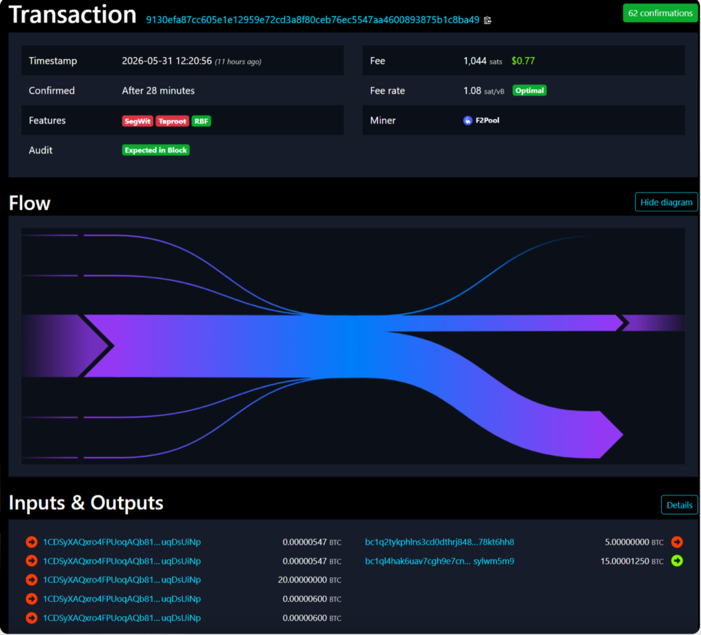Copy the transaction ID with clipboard icon
Image resolution: width=701 pixels, height=635 pixels.
tap(487, 20)
